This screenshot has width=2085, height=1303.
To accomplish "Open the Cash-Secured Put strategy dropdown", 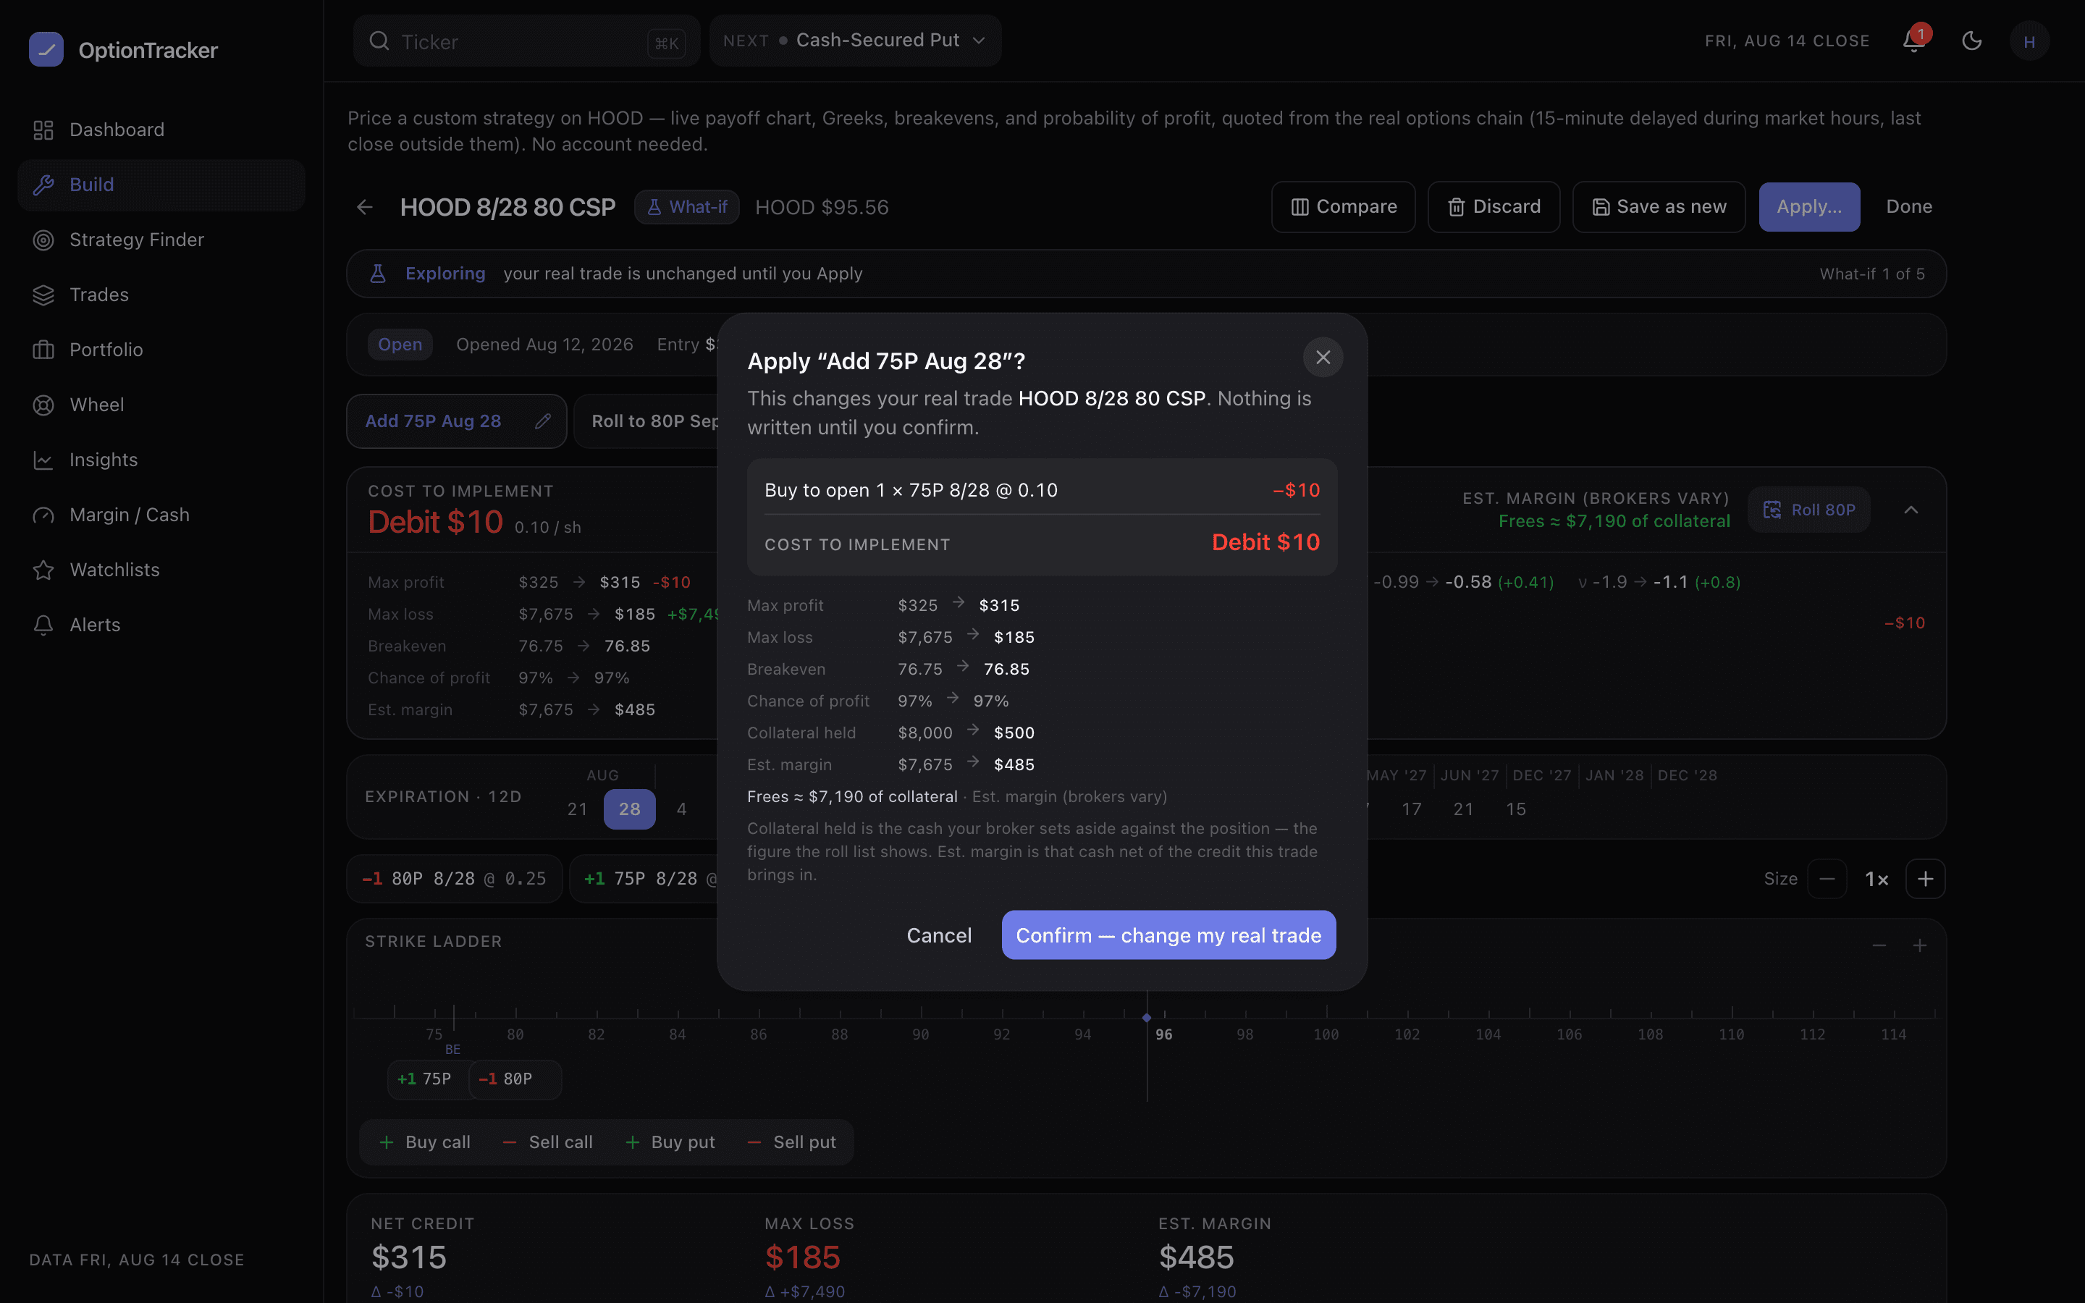I will click(x=855, y=41).
